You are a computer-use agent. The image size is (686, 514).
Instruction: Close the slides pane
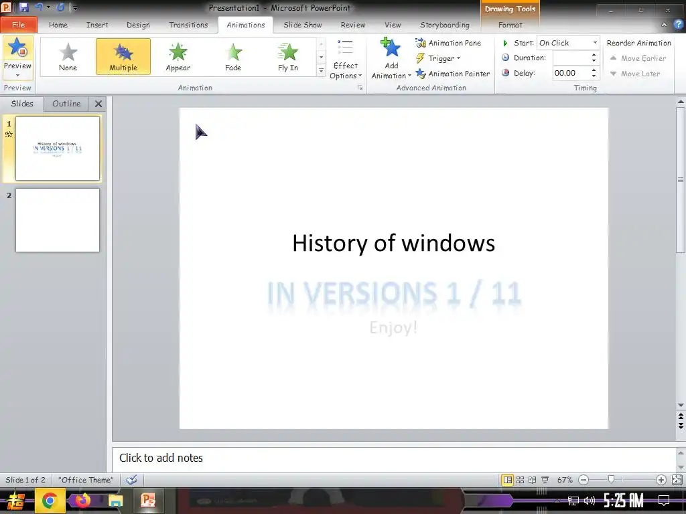pyautogui.click(x=98, y=104)
